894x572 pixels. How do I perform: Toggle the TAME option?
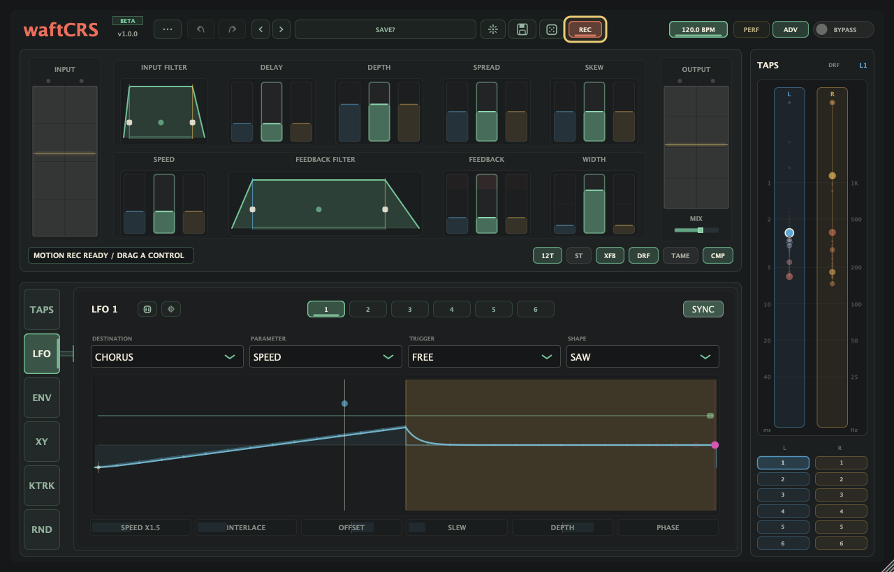point(680,255)
